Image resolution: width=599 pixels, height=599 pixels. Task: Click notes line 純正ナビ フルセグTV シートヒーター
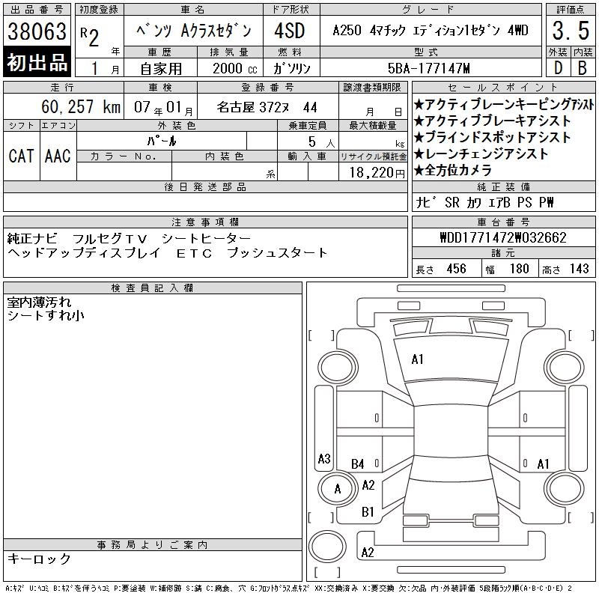coord(129,239)
